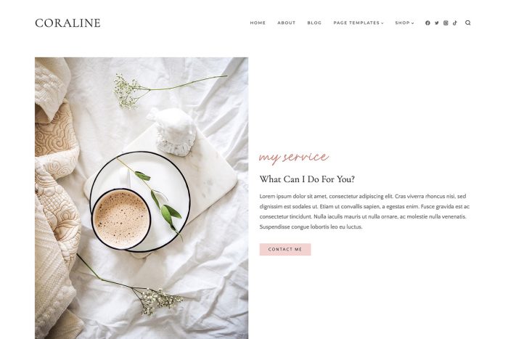Screen dimensions: 508x339
Task: Click the Contact Me button
Action: click(x=285, y=250)
